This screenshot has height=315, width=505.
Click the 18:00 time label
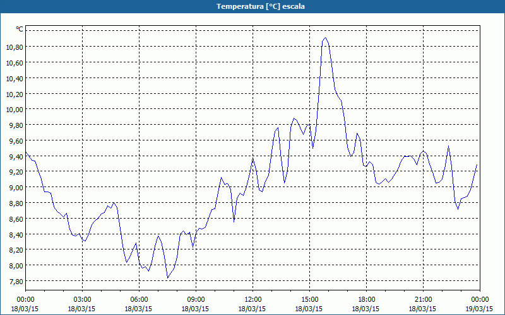click(x=366, y=300)
